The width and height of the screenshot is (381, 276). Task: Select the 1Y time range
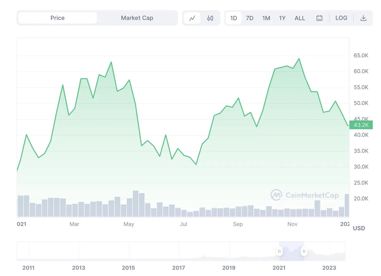pos(282,18)
